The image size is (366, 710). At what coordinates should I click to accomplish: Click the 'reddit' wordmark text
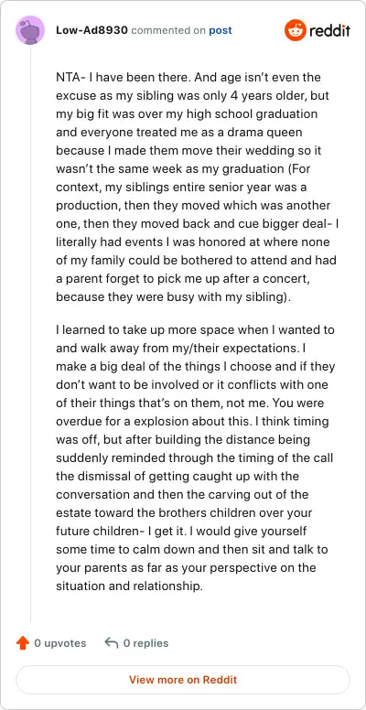click(x=329, y=31)
